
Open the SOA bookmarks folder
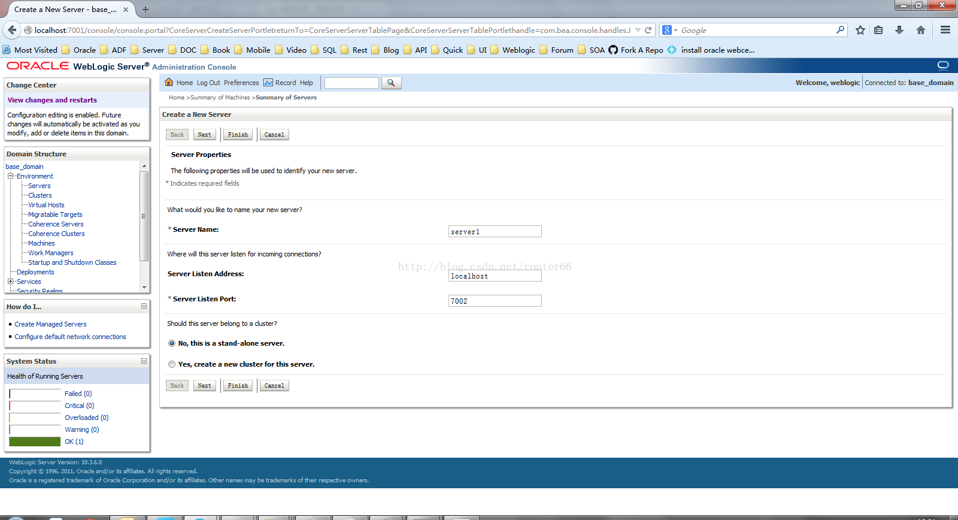tap(592, 50)
